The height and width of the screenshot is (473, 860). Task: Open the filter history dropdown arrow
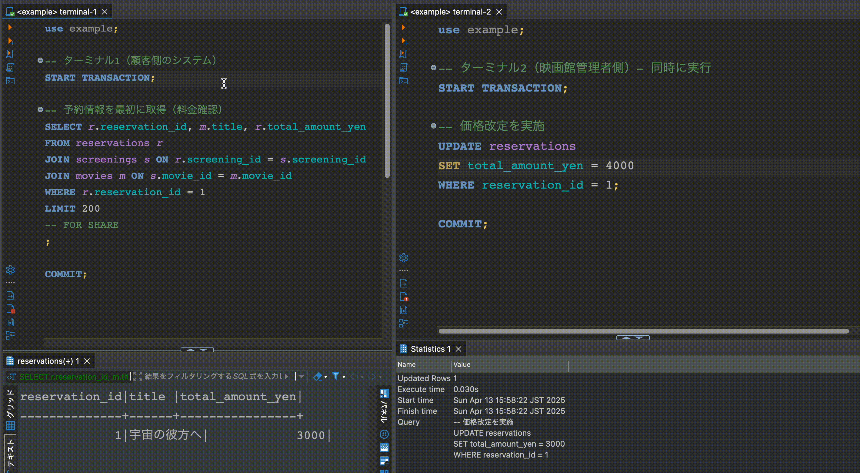(301, 377)
